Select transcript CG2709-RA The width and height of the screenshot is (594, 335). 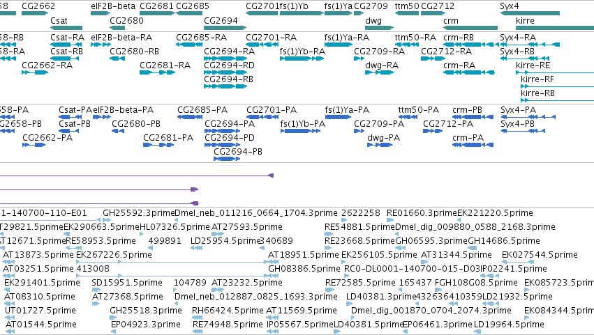click(359, 59)
